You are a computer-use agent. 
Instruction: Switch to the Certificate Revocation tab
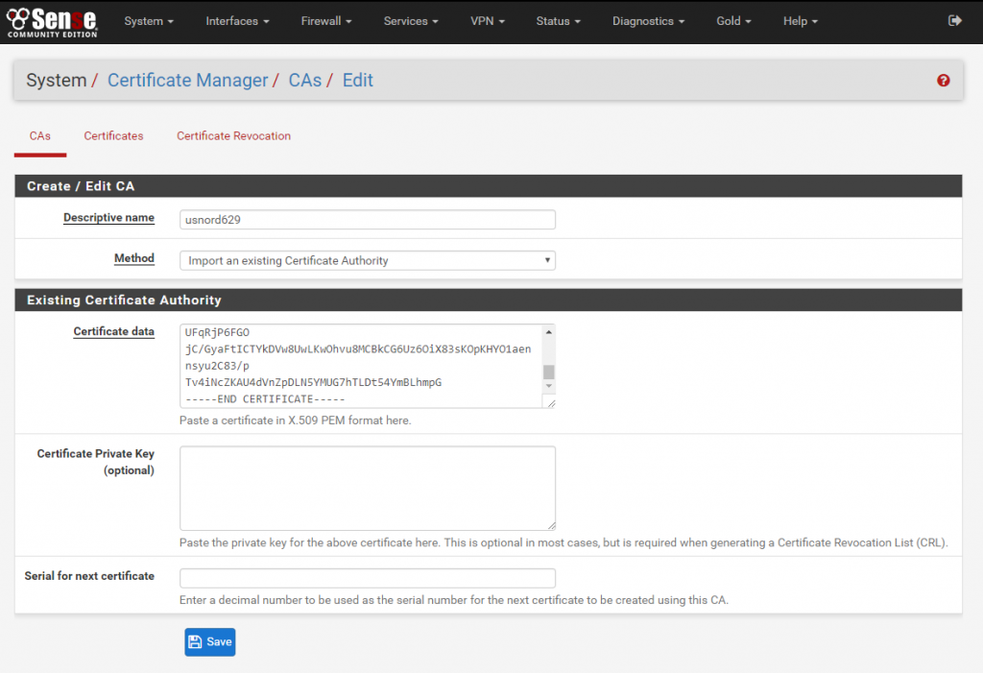point(233,136)
